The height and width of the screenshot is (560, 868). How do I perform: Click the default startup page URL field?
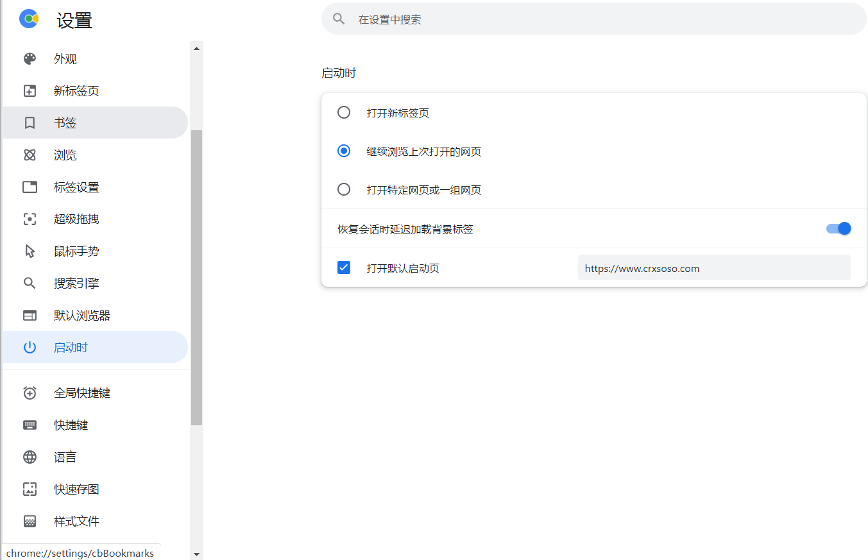714,268
